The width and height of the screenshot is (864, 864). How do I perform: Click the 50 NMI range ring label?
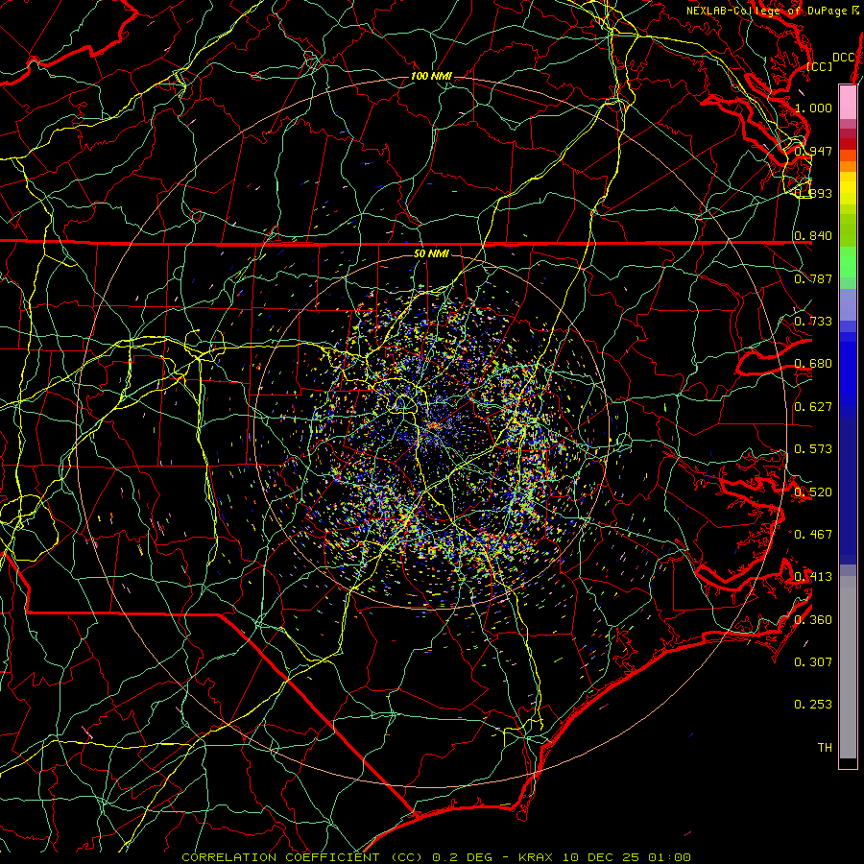(x=431, y=253)
